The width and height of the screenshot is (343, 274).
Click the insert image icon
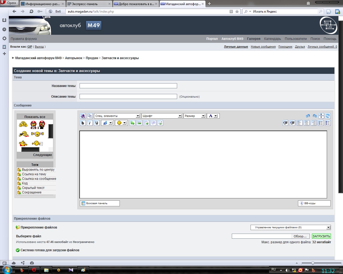139,123
